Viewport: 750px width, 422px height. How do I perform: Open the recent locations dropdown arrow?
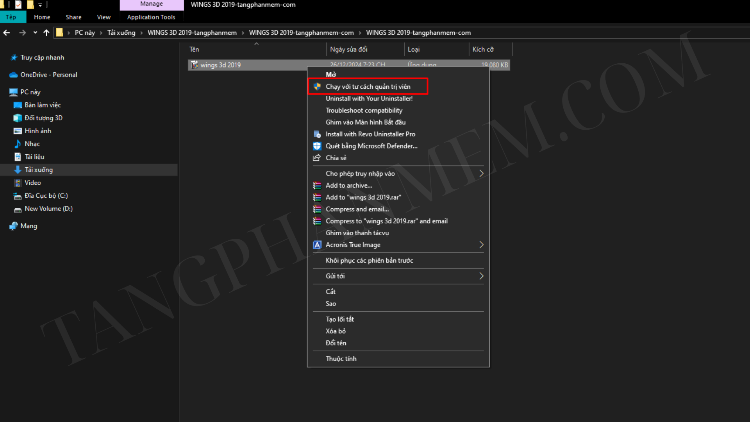click(35, 33)
